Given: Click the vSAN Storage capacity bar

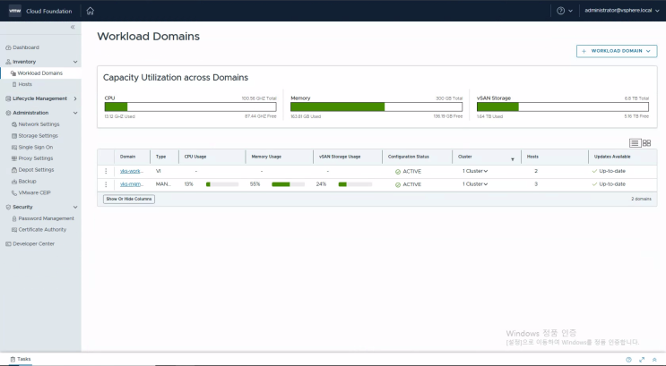Looking at the screenshot, I should (563, 106).
